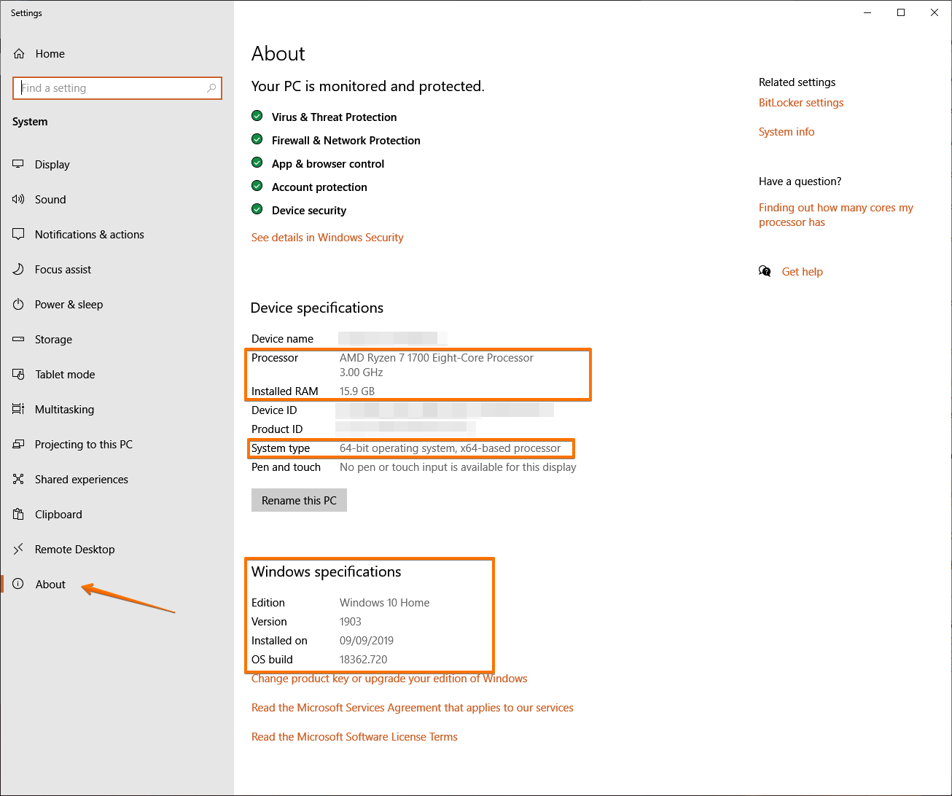Rename this PC
The width and height of the screenshot is (952, 796).
[x=299, y=501]
